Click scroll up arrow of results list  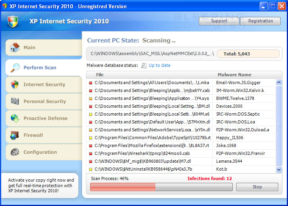pos(279,82)
